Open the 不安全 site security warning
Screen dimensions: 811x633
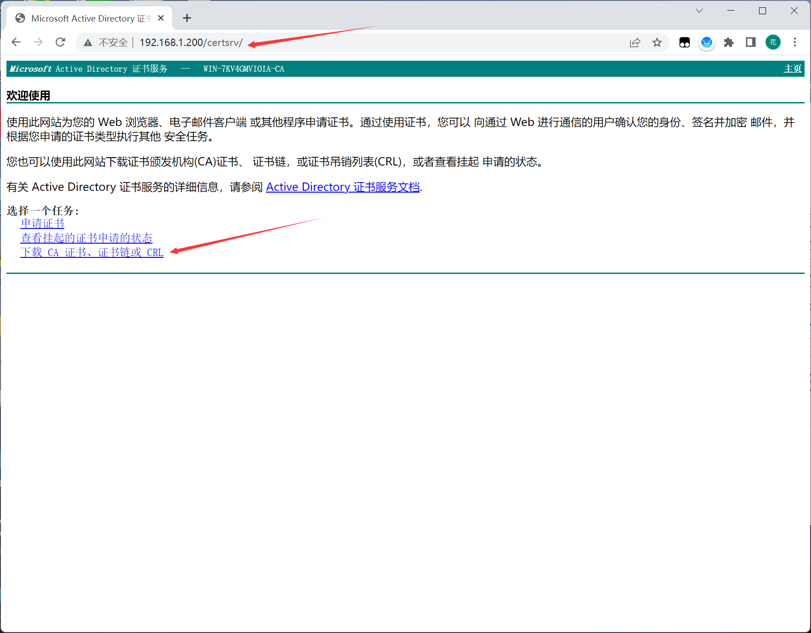pos(105,42)
